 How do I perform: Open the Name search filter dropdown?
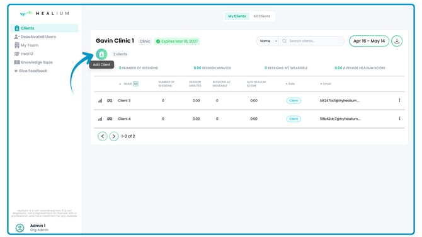(x=268, y=41)
